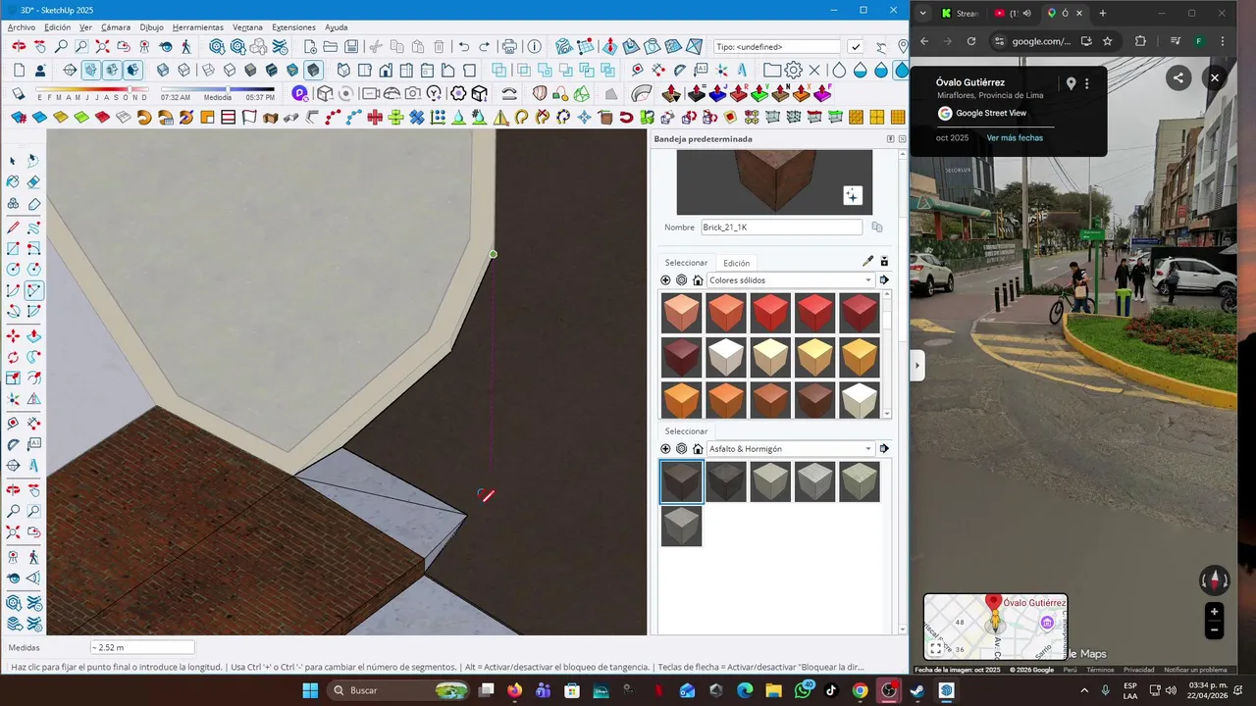Click the Orbit icon in top toolbar
Viewport: 1256px width, 706px height.
pyautogui.click(x=19, y=47)
